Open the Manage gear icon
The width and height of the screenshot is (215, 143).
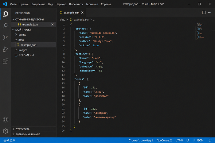click(x=6, y=131)
